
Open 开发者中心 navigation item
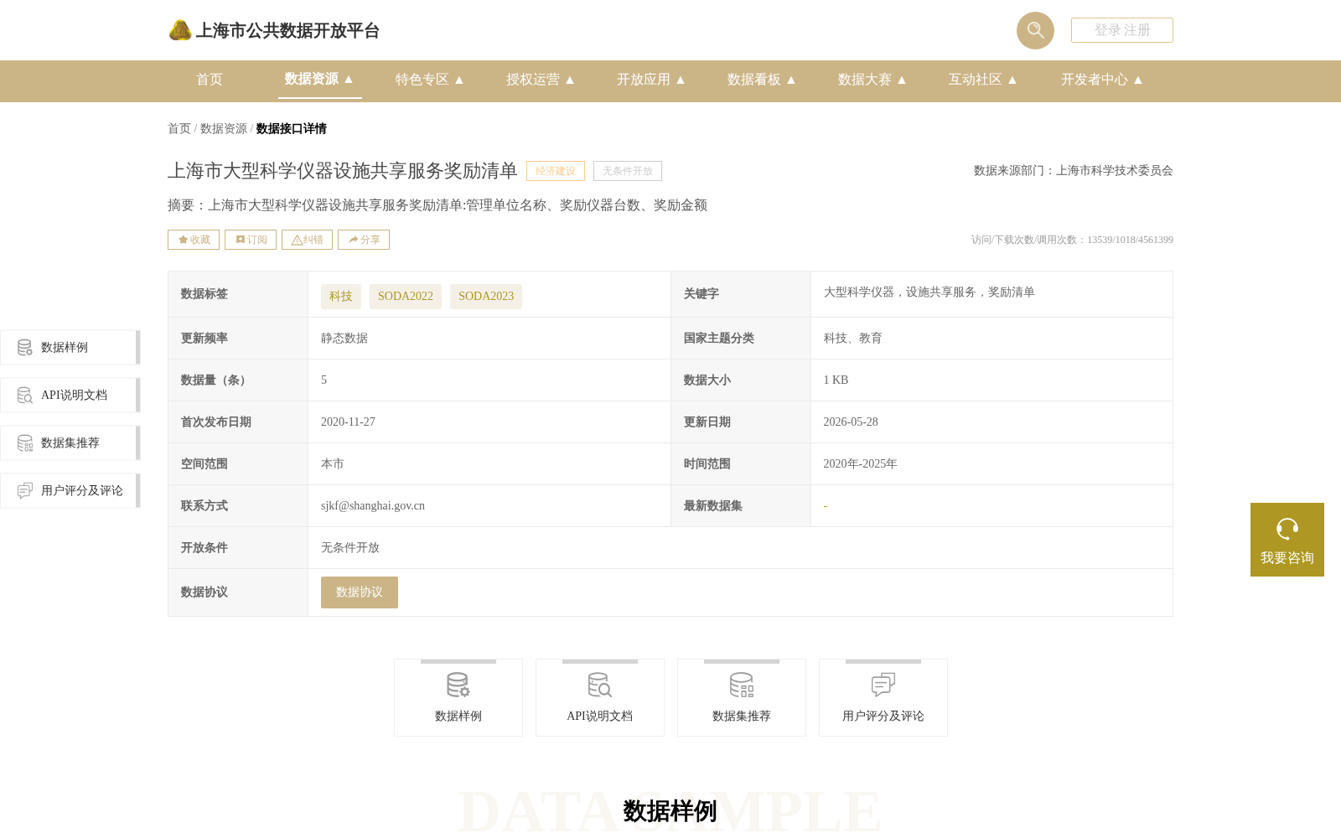coord(1095,80)
